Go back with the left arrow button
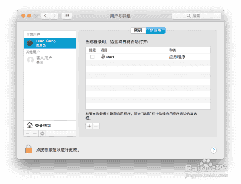 click(45, 16)
